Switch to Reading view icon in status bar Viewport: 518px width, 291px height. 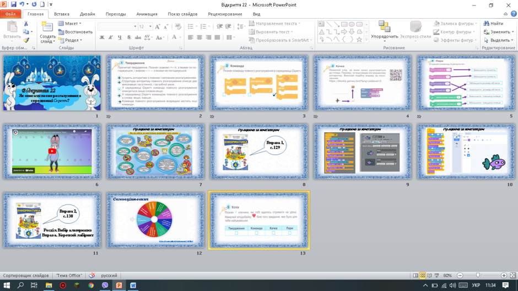(x=429, y=276)
